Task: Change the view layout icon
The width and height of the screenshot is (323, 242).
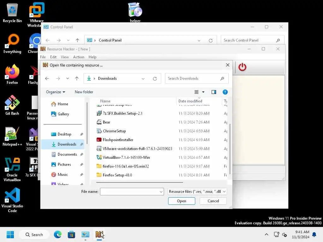Action: pyautogui.click(x=197, y=92)
